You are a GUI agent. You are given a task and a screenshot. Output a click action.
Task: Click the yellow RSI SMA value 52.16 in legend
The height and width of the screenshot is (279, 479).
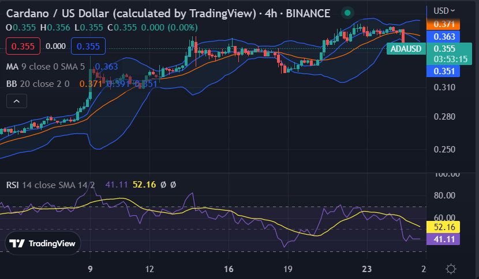pos(144,185)
